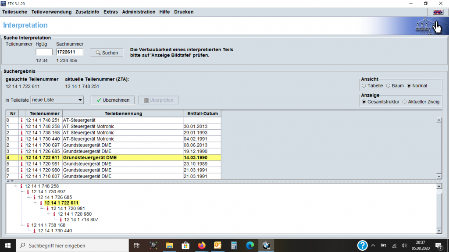Viewport: 449px width, 252px height.
Task: Collapse tree node 12 14 1 738 168
Action: [x=22, y=225]
